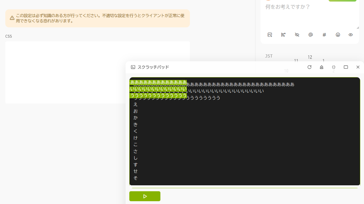Open the emoji picker in the composer
This screenshot has height=204, width=364.
click(x=338, y=35)
